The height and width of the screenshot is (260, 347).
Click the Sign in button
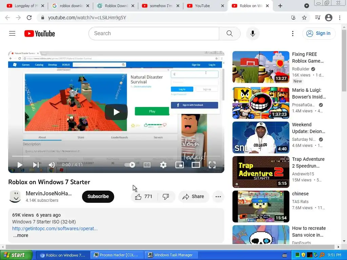pos(319,34)
